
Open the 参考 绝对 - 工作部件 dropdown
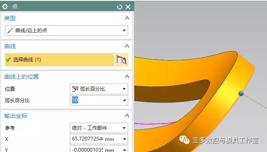tap(99, 128)
